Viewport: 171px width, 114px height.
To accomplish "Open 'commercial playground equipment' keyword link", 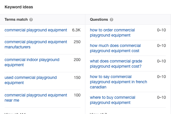I will [36, 30].
